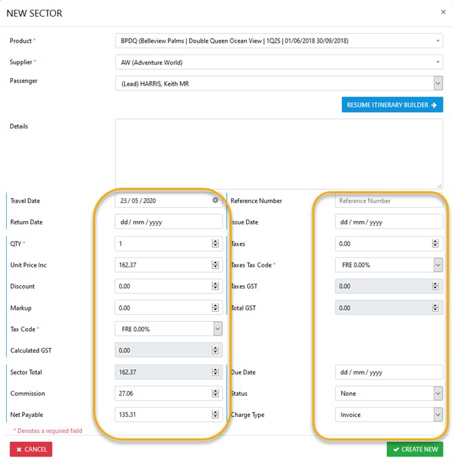Image resolution: width=453 pixels, height=464 pixels.
Task: Clear the Travel Date value
Action: coord(215,200)
